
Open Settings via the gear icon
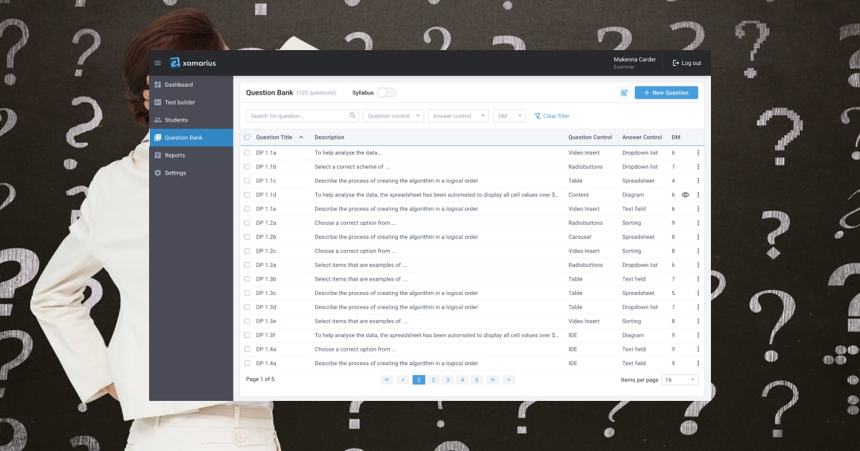[x=158, y=173]
